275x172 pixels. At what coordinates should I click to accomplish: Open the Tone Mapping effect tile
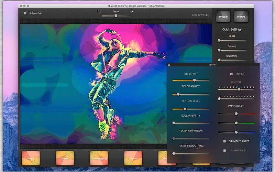(99, 158)
